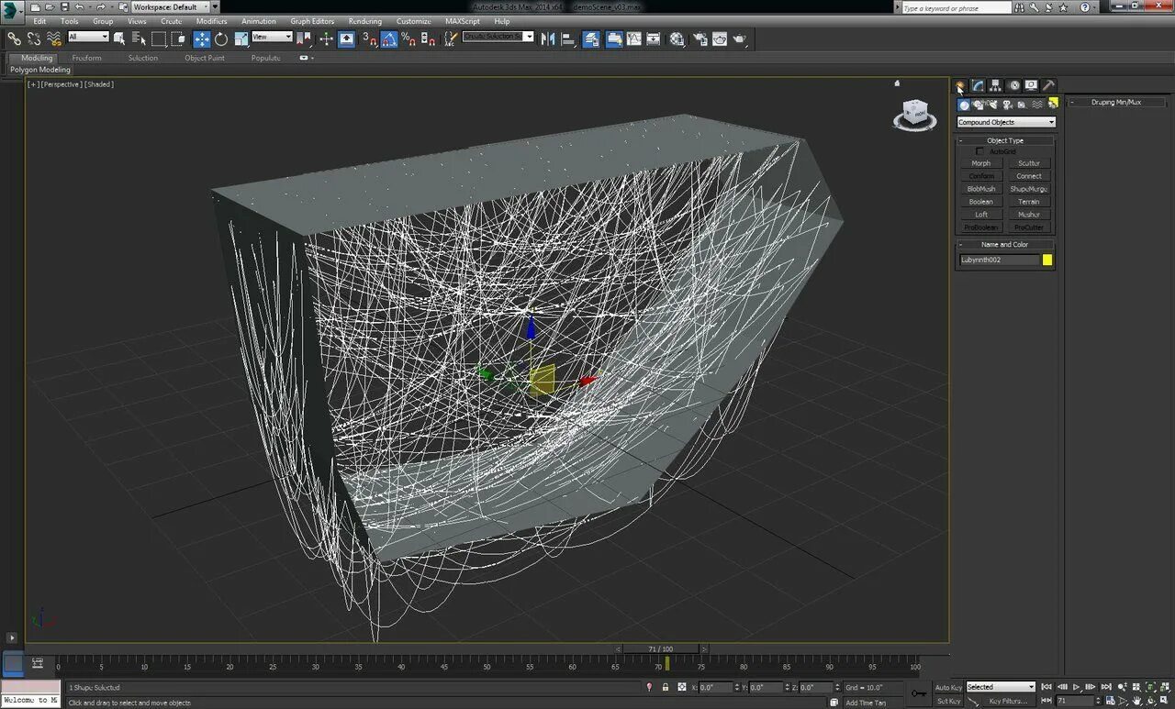Open the Selected key mode dropdown
Image resolution: width=1175 pixels, height=709 pixels.
[x=1001, y=687]
